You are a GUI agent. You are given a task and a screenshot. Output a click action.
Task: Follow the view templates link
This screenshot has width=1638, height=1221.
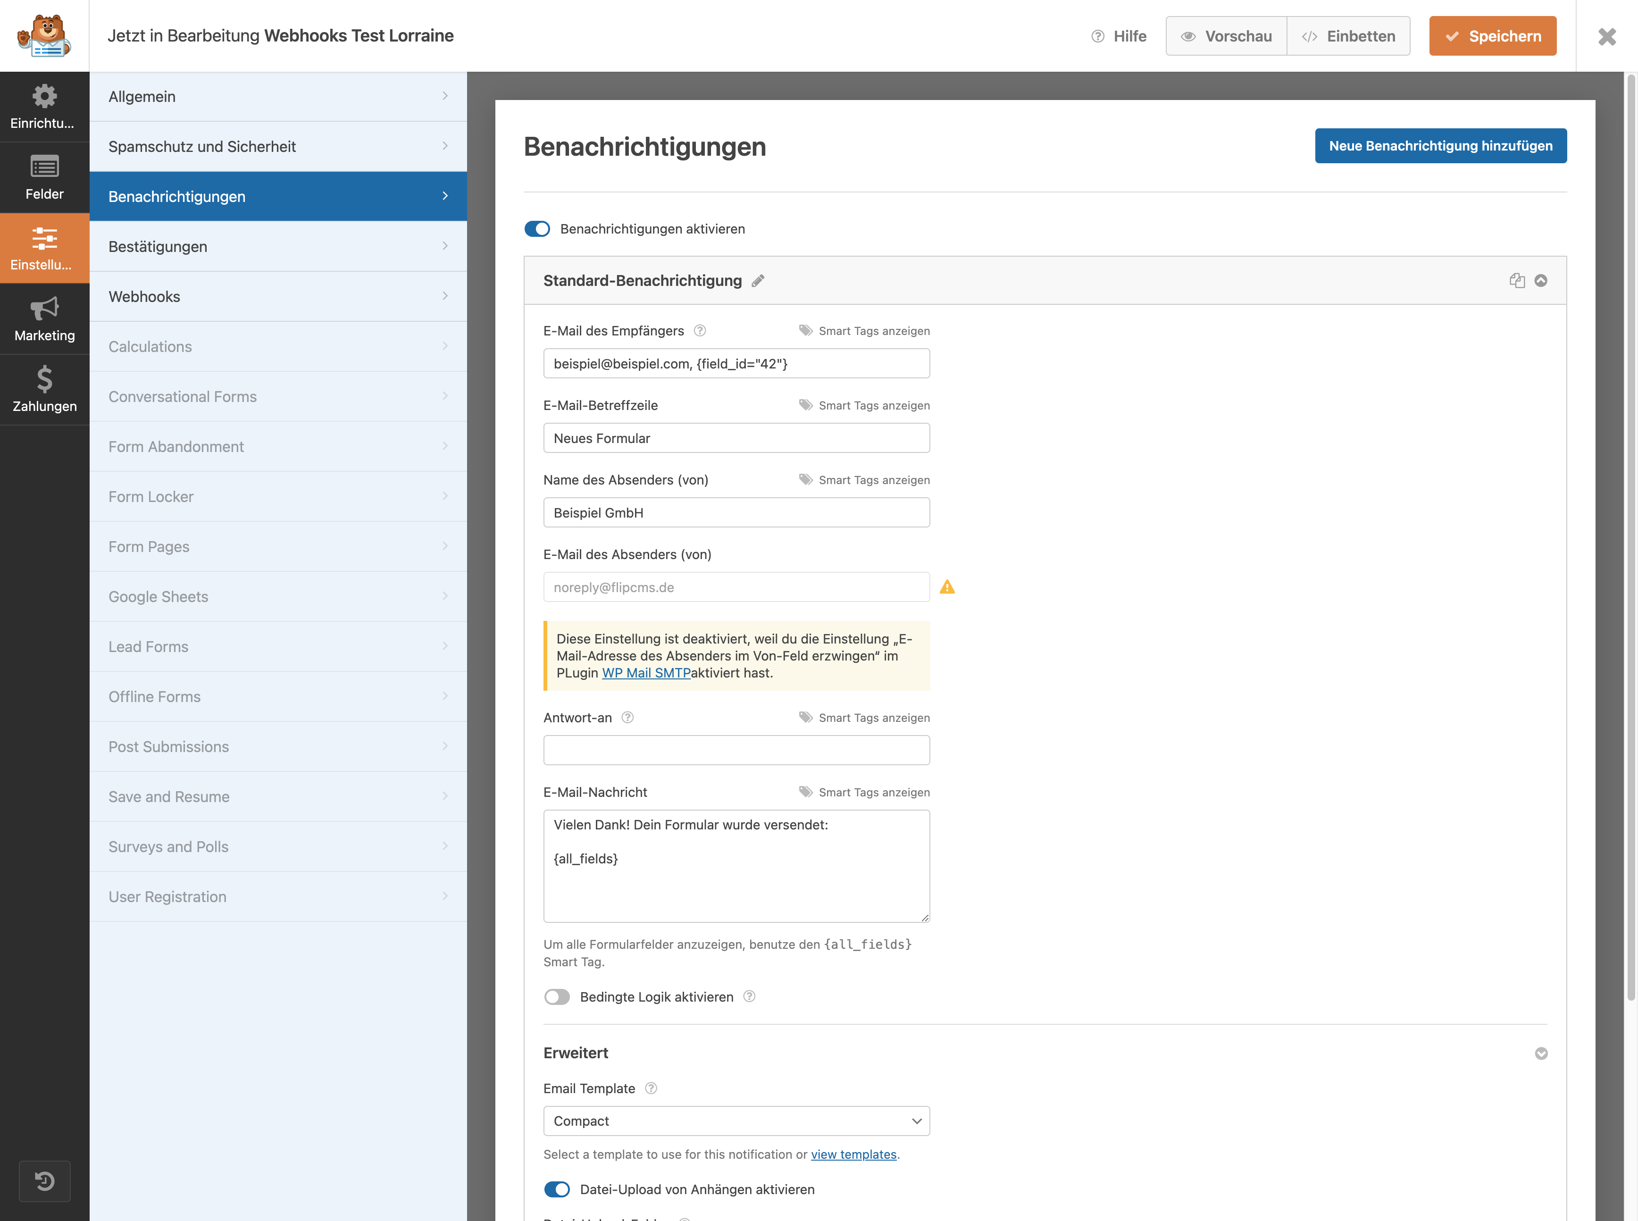[853, 1154]
